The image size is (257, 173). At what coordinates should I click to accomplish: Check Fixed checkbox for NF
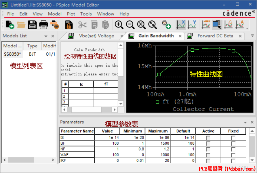[233, 149]
